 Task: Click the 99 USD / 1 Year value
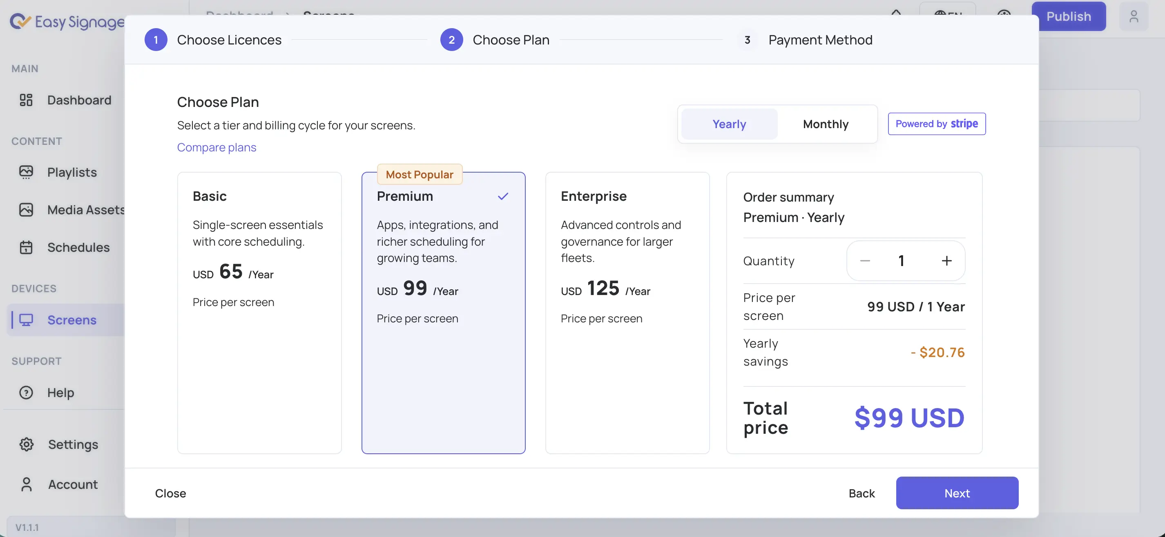click(916, 307)
